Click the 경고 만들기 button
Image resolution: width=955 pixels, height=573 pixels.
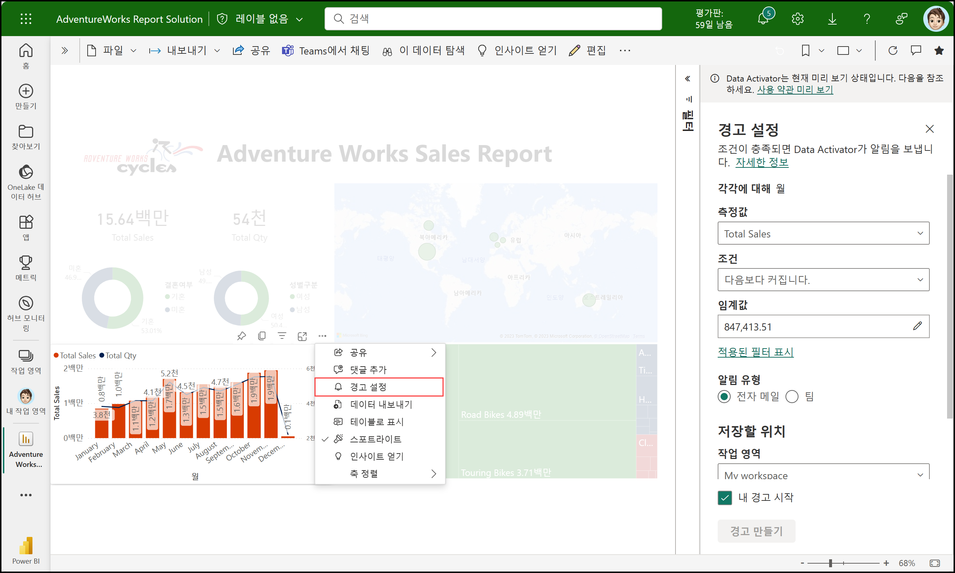coord(756,531)
